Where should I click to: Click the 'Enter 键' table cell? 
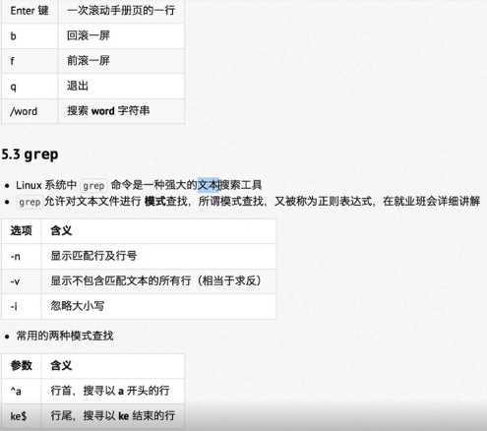coord(30,11)
